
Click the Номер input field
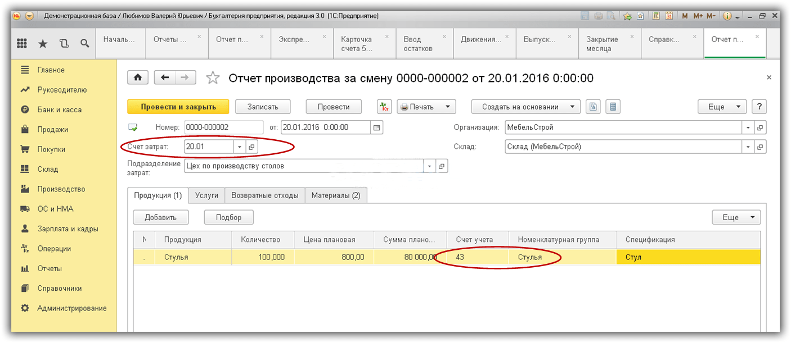coord(223,127)
